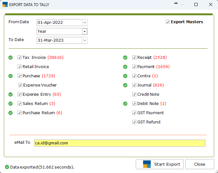This screenshot has width=218, height=173.
Task: Click green check icon beside Receipt
Action: (x=125, y=58)
